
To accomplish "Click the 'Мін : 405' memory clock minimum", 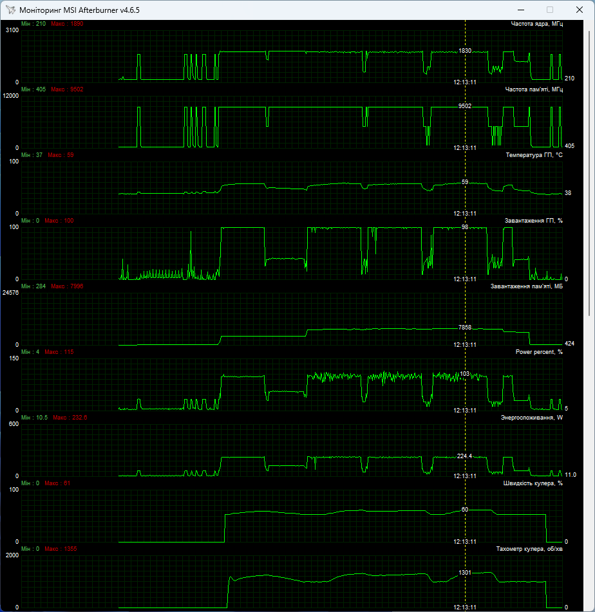I will [x=33, y=89].
